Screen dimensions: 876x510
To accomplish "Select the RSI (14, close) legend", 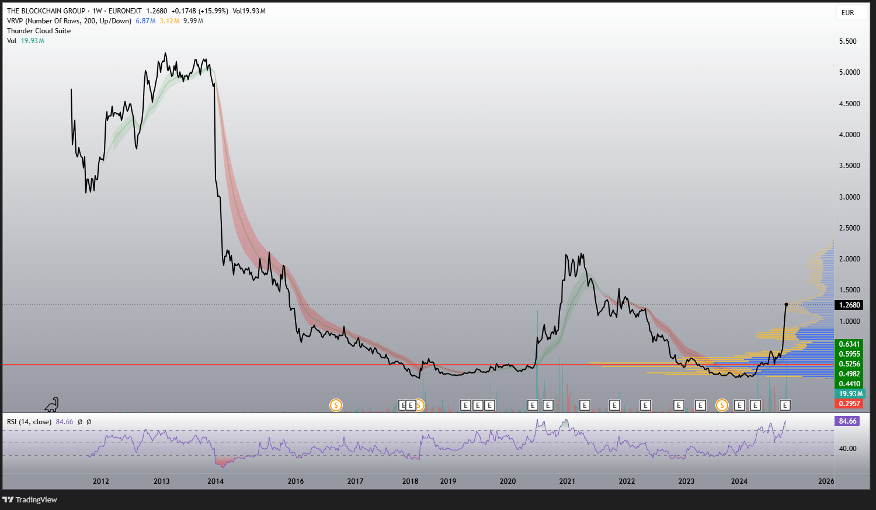I will 29,422.
